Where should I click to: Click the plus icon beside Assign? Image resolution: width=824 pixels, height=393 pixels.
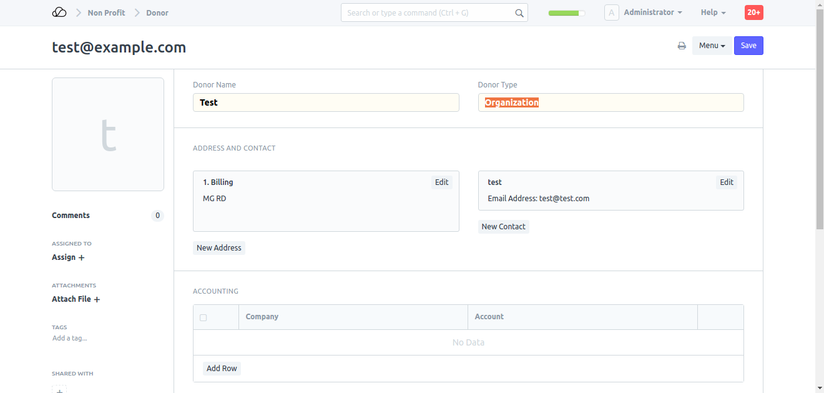pyautogui.click(x=81, y=257)
